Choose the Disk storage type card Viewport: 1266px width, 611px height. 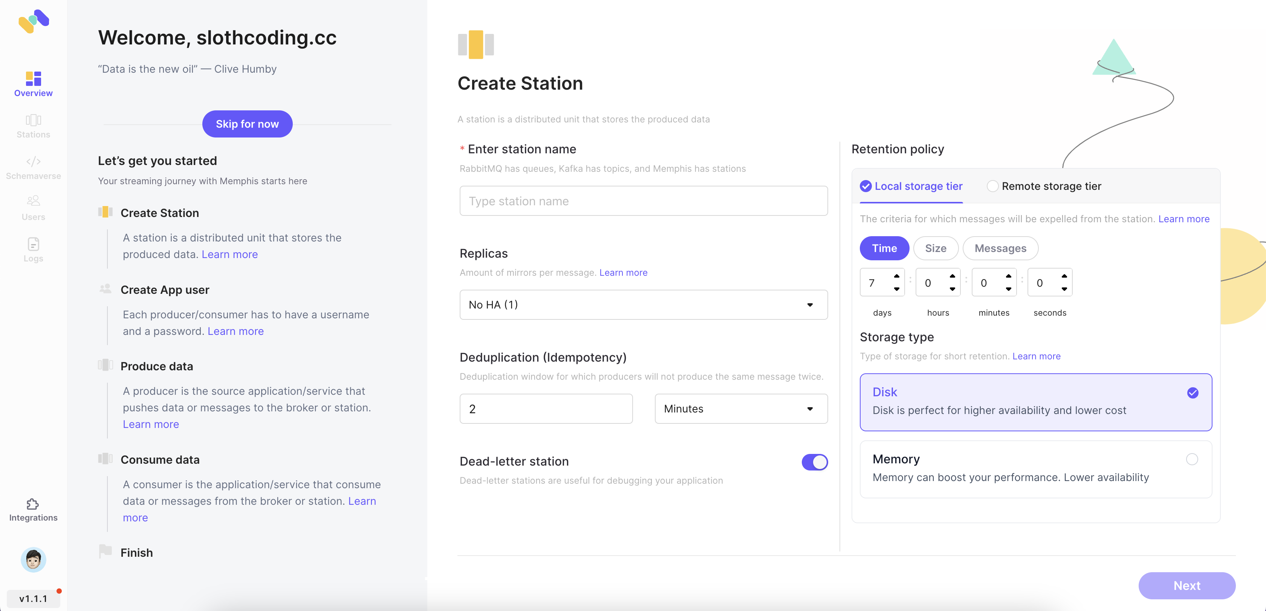(x=1036, y=402)
